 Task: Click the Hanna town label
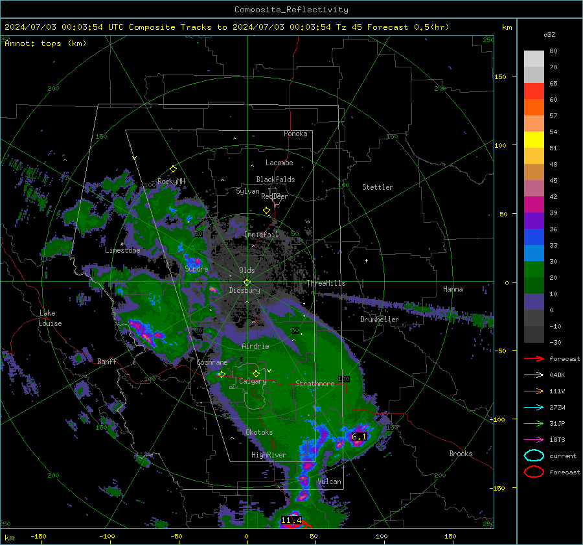[453, 289]
